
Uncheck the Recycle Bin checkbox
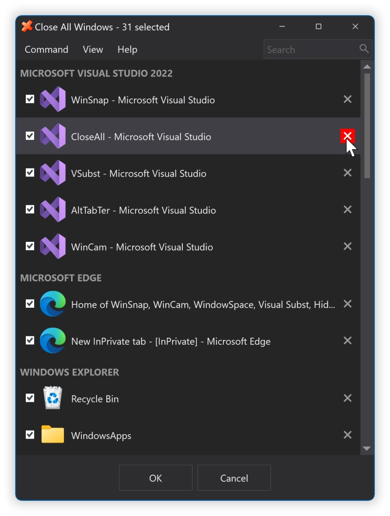(30, 398)
